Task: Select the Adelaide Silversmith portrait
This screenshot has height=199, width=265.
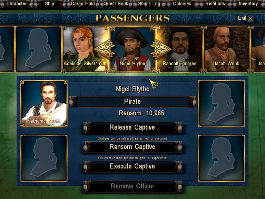Action: [x=85, y=49]
